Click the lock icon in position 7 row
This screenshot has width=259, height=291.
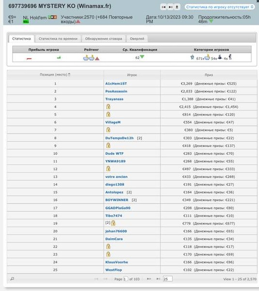(108, 130)
